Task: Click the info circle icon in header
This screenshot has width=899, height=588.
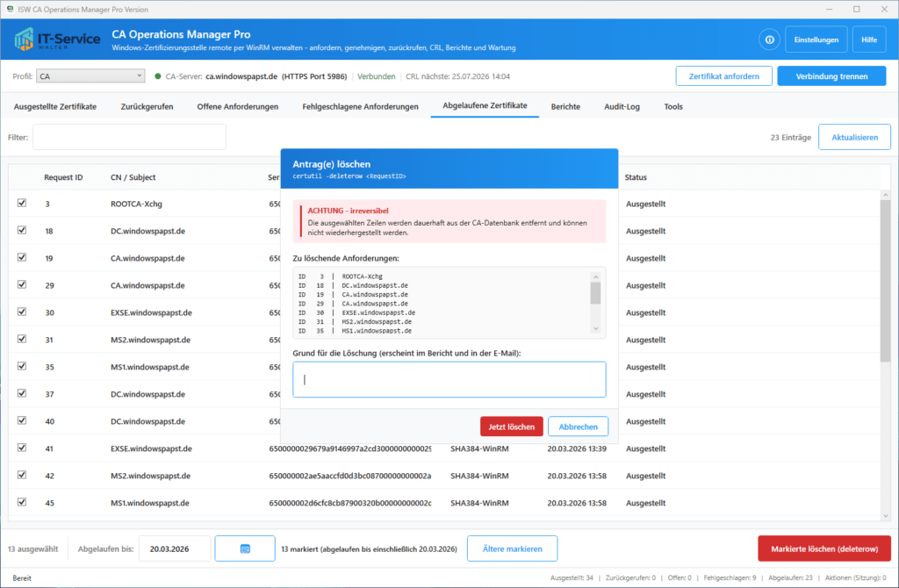Action: [x=769, y=39]
